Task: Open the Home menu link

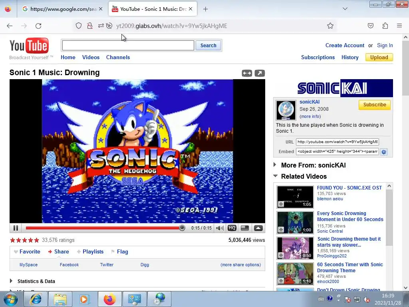Action: [x=68, y=58]
